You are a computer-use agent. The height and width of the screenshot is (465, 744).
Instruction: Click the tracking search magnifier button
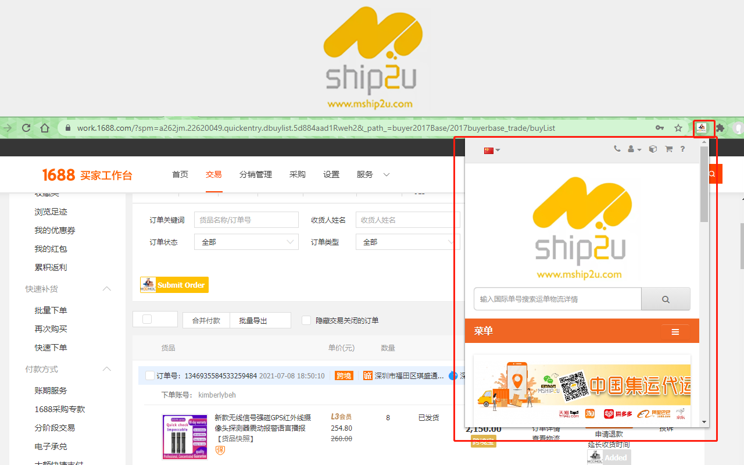[666, 299]
